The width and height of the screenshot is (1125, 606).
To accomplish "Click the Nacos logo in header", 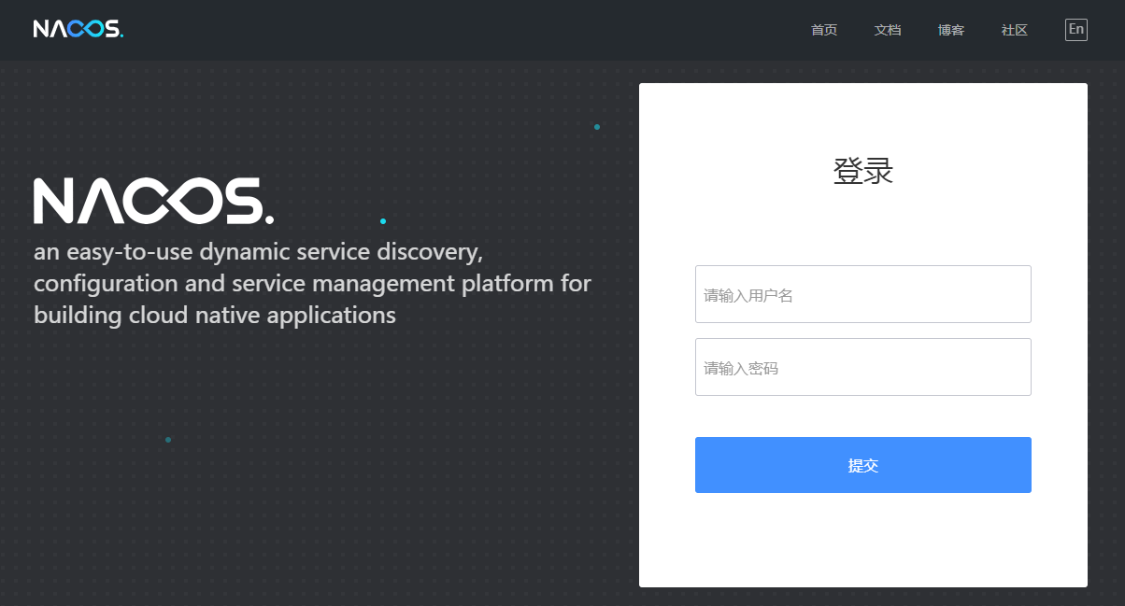I will coord(78,29).
